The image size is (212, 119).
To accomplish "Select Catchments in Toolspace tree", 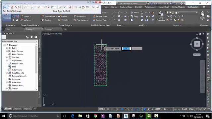I will click(17, 70).
